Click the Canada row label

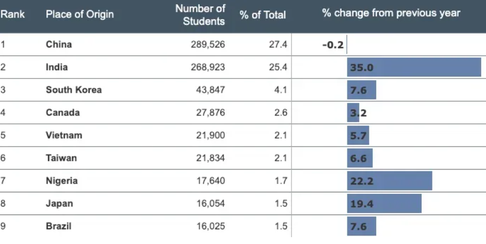63,113
